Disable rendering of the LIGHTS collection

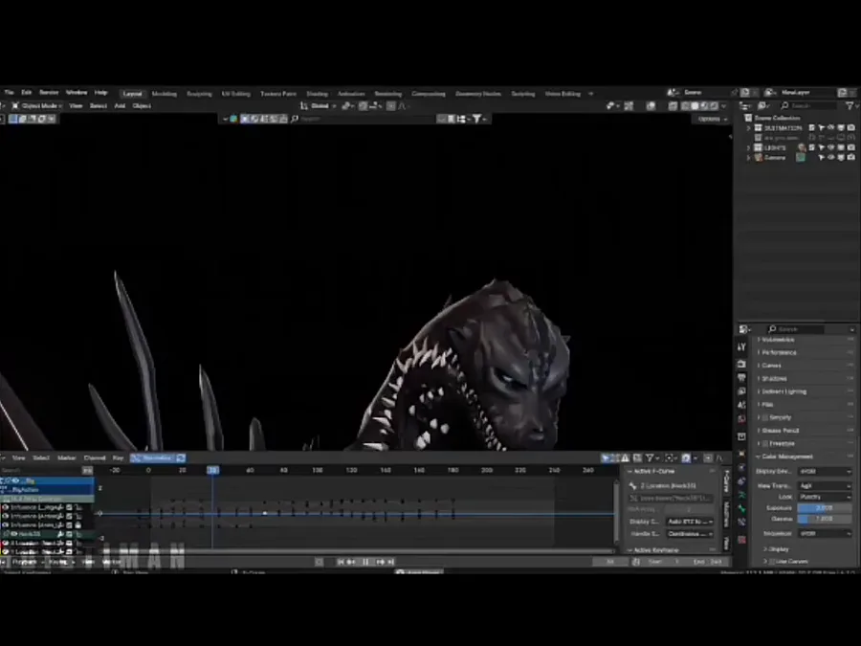pyautogui.click(x=851, y=147)
